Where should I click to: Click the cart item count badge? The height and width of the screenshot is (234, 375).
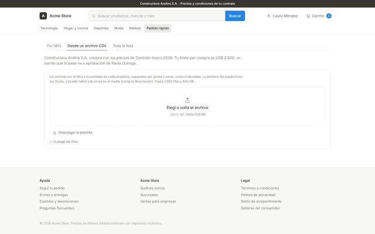(x=329, y=16)
